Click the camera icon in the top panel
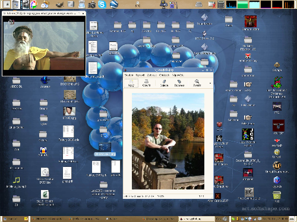 [x=91, y=5]
